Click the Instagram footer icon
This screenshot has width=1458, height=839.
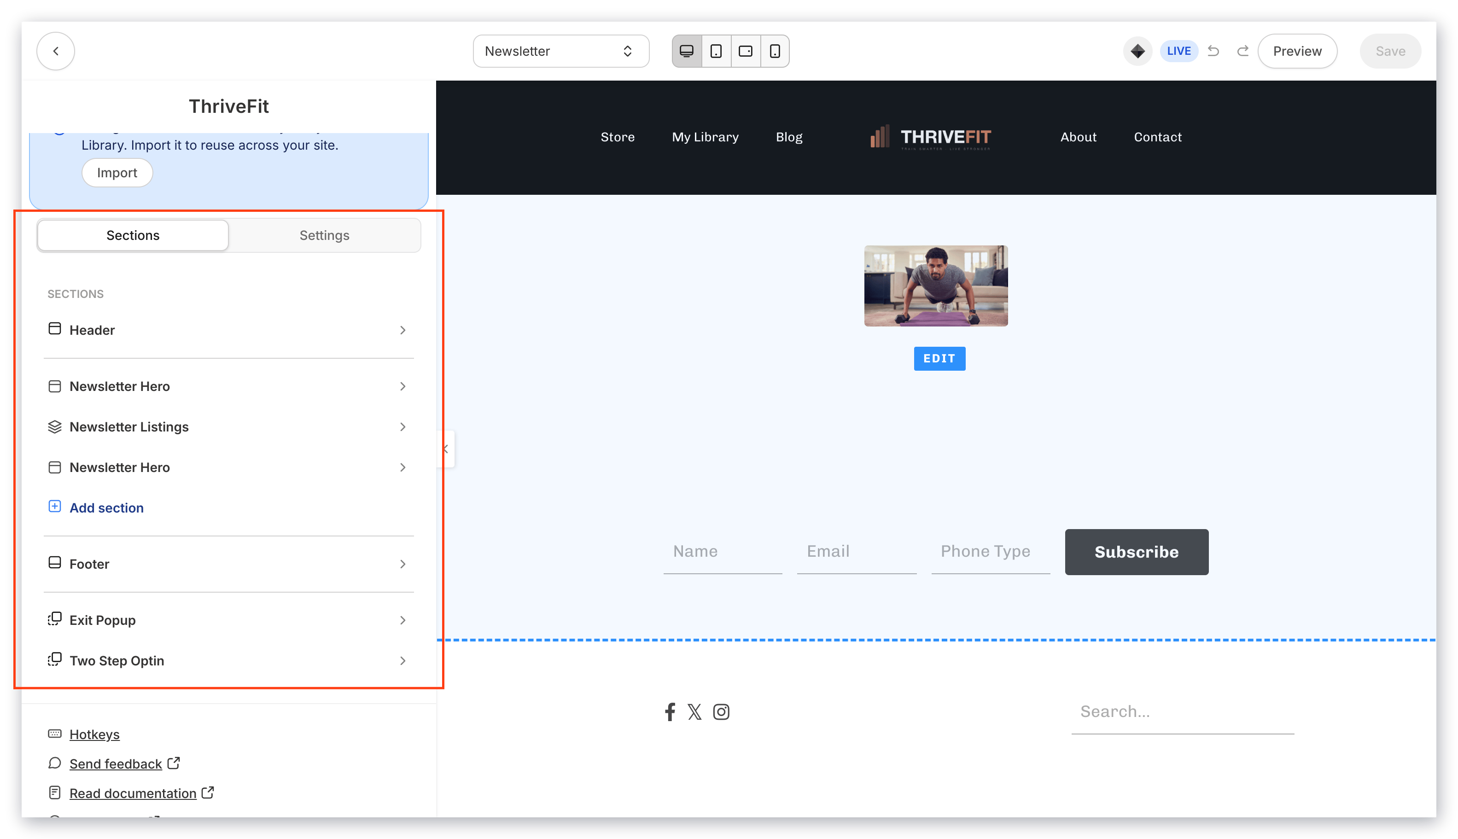click(721, 711)
